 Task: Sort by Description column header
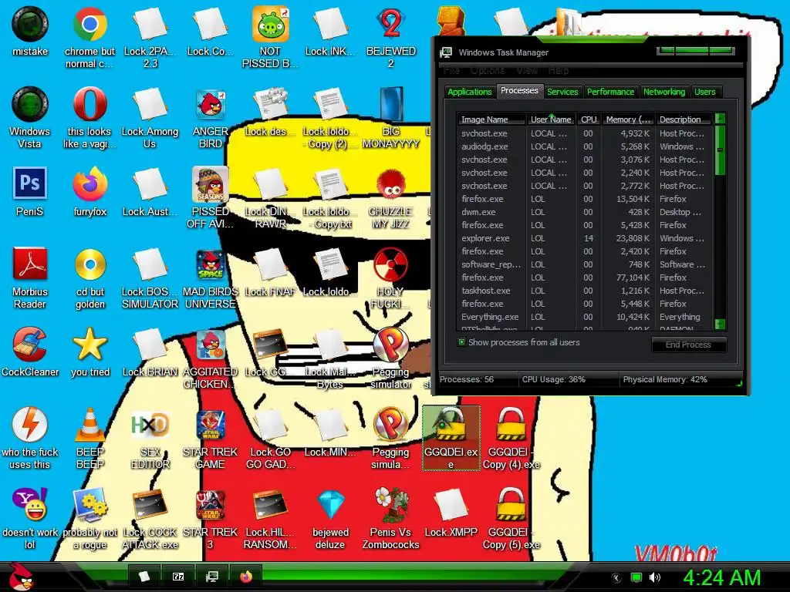[x=684, y=119]
